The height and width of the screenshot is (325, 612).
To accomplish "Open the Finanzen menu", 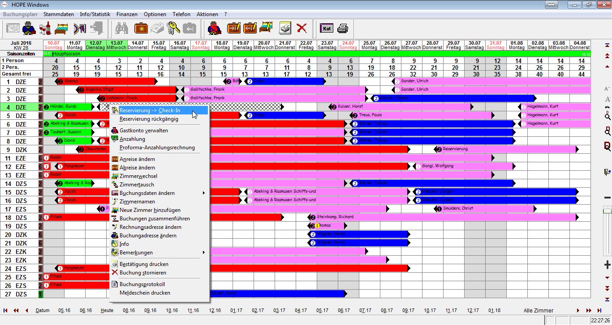I will click(x=127, y=14).
